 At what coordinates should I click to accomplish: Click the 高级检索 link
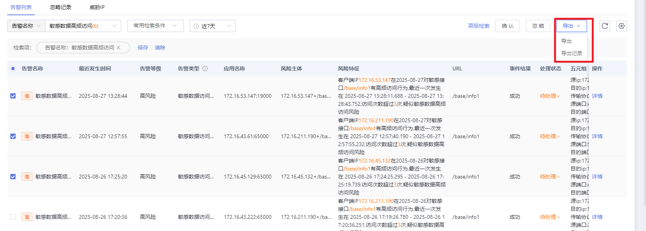478,26
